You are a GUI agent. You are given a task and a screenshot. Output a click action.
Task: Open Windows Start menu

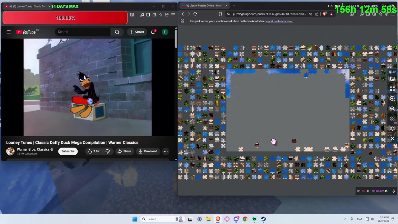[x=135, y=219]
